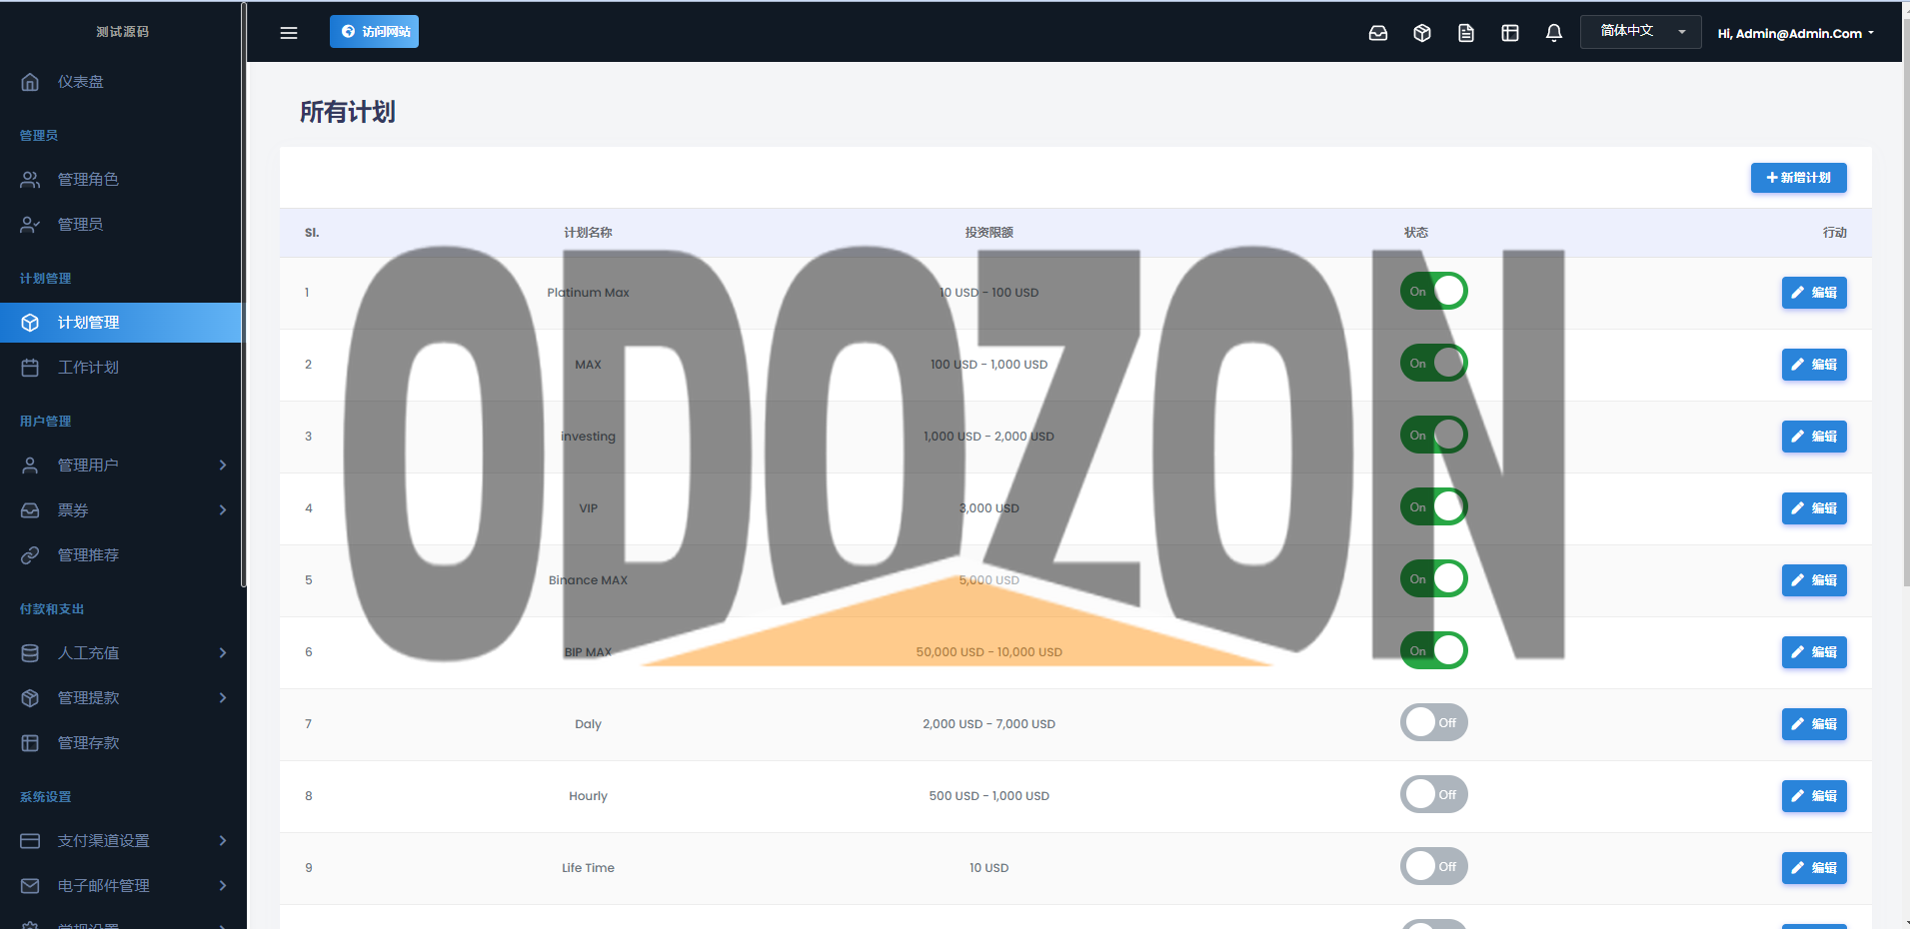Edit the Platinum Max plan
Image resolution: width=1910 pixels, height=929 pixels.
pos(1814,293)
